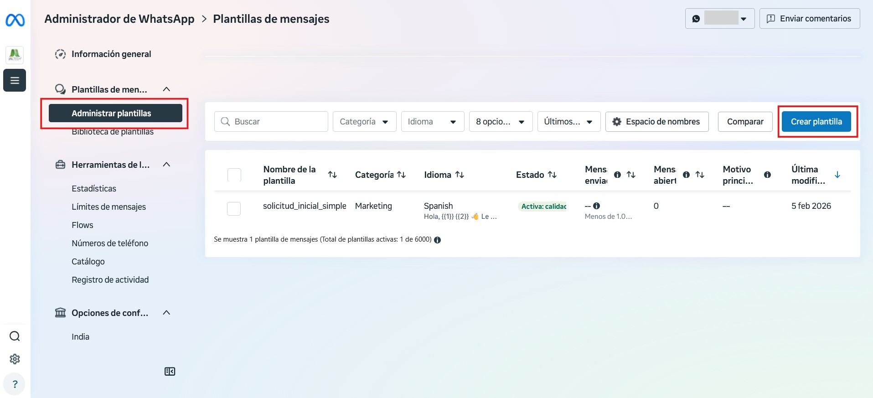Open the Categoría filter dropdown
This screenshot has width=873, height=398.
(x=364, y=122)
